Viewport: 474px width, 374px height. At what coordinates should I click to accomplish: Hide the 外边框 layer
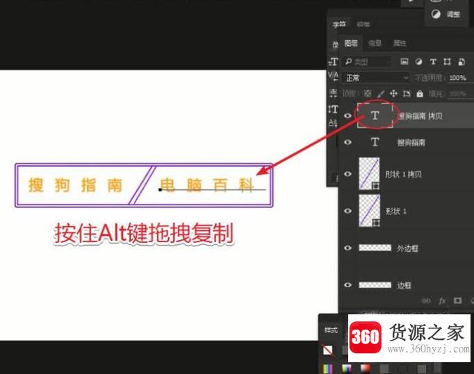click(x=348, y=248)
